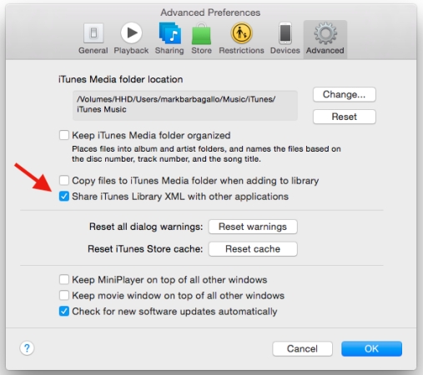This screenshot has width=423, height=375.
Task: Click the 'iTunes Media folder location' heading
Action: point(121,79)
